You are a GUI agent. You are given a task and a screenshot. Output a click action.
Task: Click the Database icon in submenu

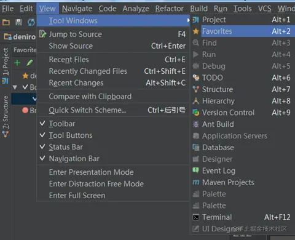pyautogui.click(x=196, y=148)
